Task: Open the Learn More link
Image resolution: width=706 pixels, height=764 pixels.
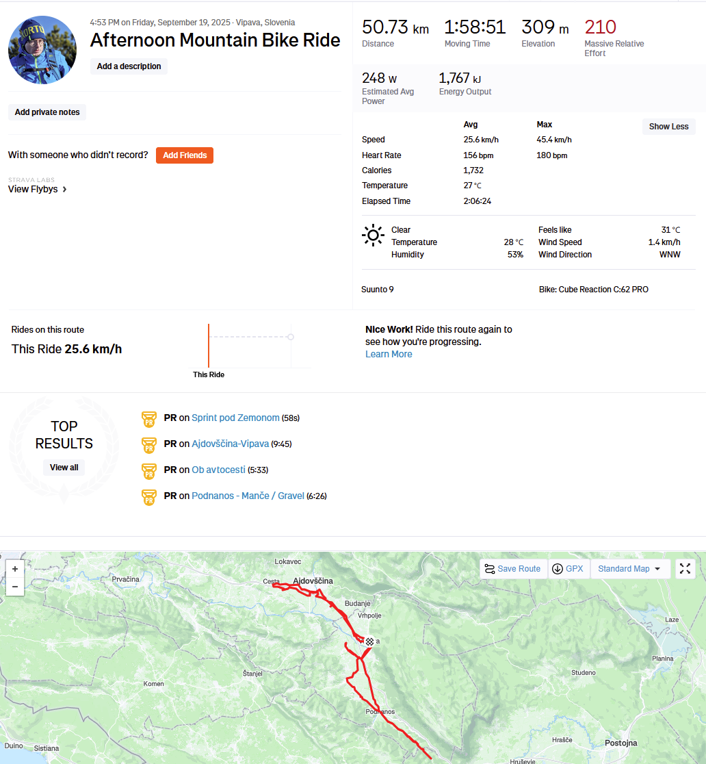Action: pos(389,354)
